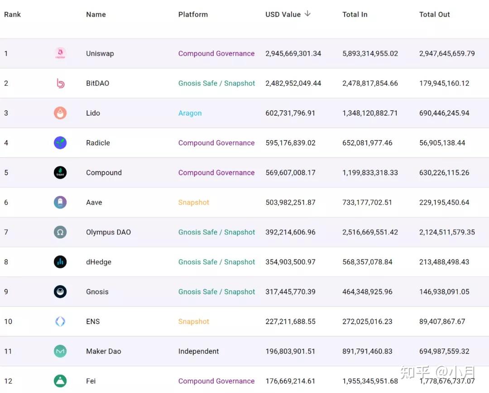Open BitDAO's Gnosis Safe / Snapshot link
The height and width of the screenshot is (393, 489).
click(216, 83)
